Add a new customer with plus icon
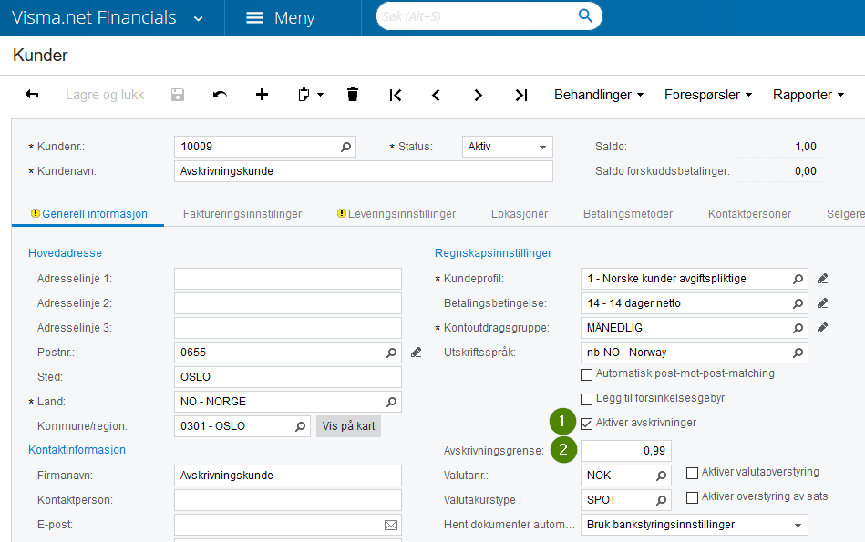 point(262,95)
